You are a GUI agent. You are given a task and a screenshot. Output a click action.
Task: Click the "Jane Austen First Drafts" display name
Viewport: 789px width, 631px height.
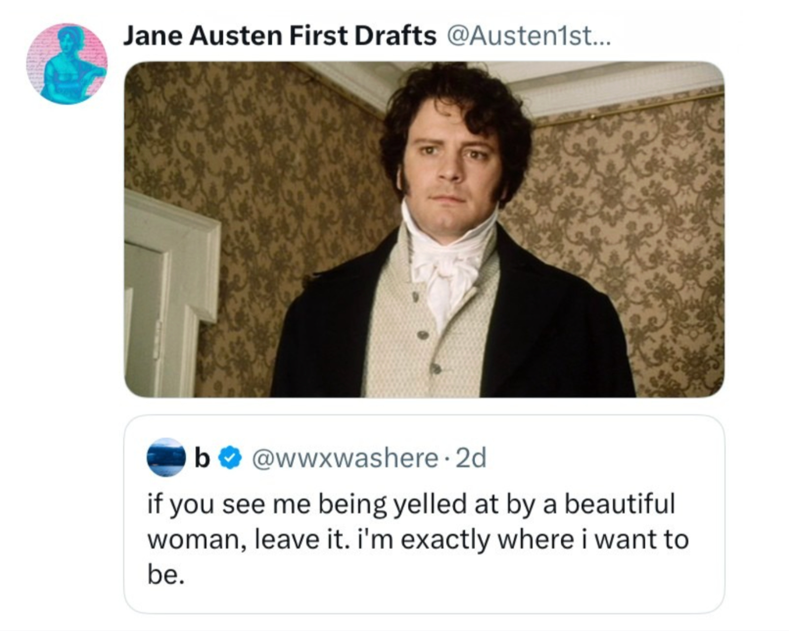(280, 36)
